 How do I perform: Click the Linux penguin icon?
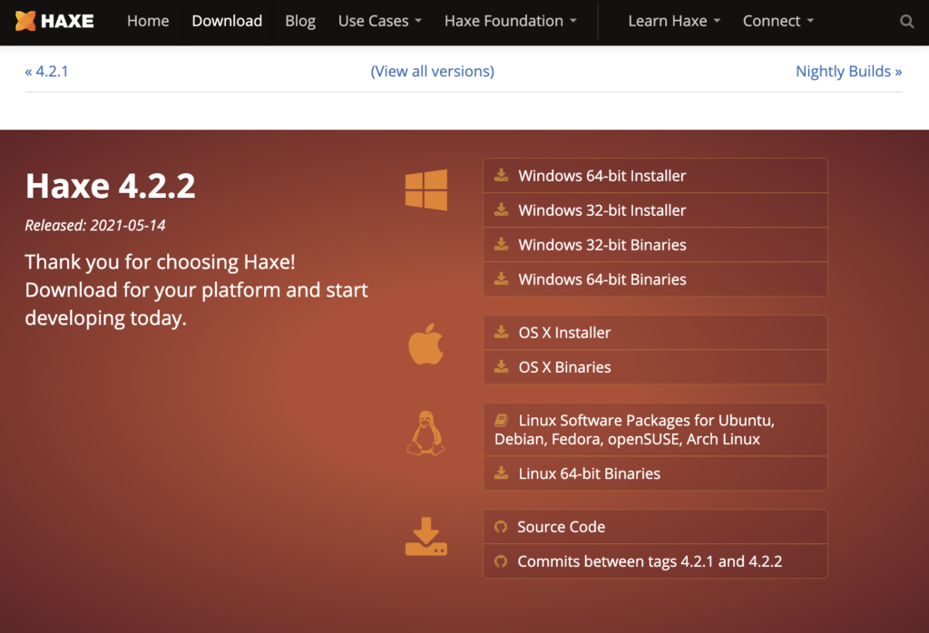pos(426,433)
